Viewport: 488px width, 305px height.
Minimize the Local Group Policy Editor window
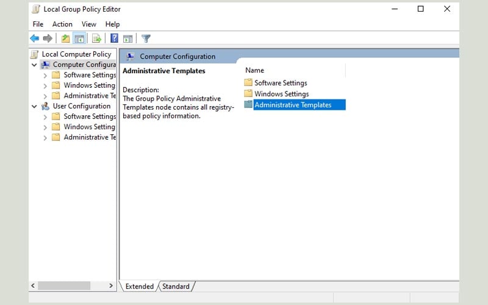[x=395, y=9]
